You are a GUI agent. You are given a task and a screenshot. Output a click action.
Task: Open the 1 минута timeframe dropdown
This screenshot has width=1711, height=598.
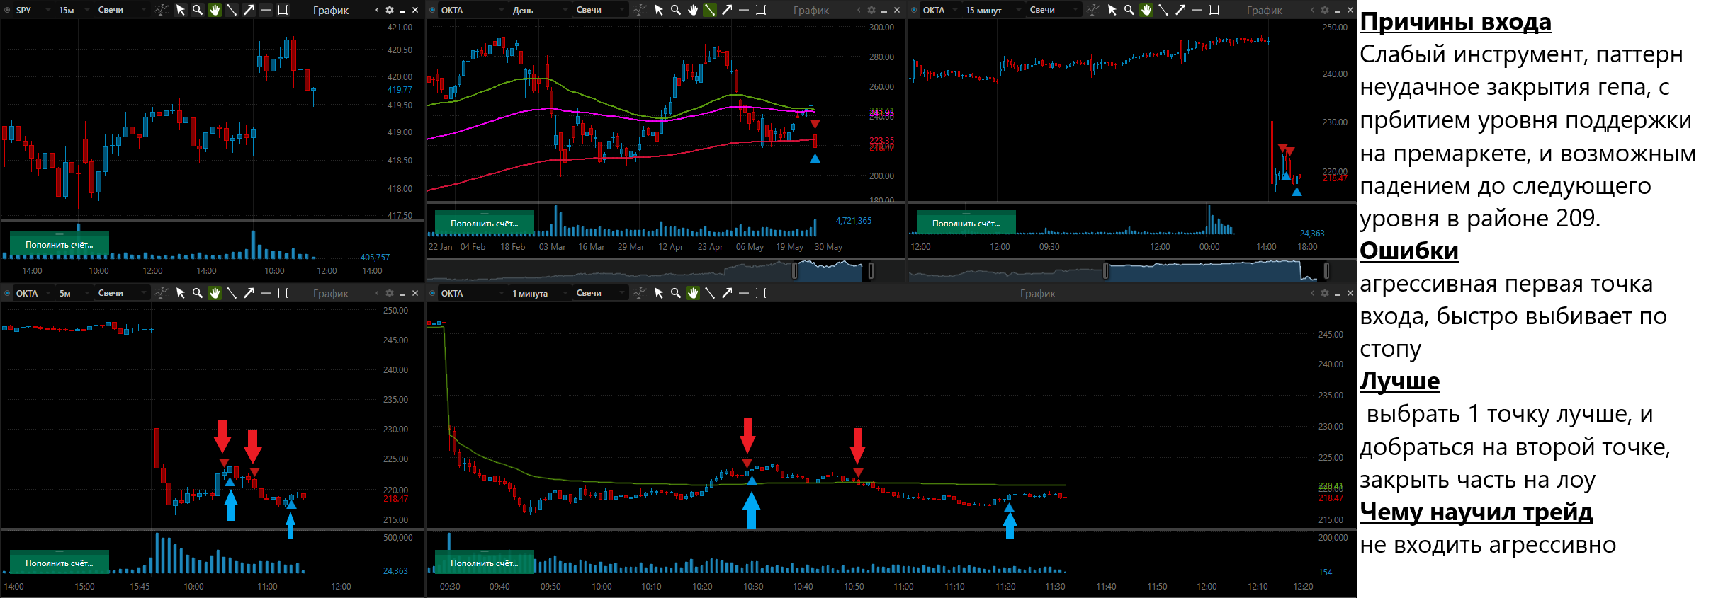pos(538,293)
